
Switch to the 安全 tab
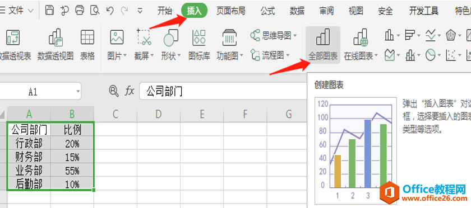point(385,11)
